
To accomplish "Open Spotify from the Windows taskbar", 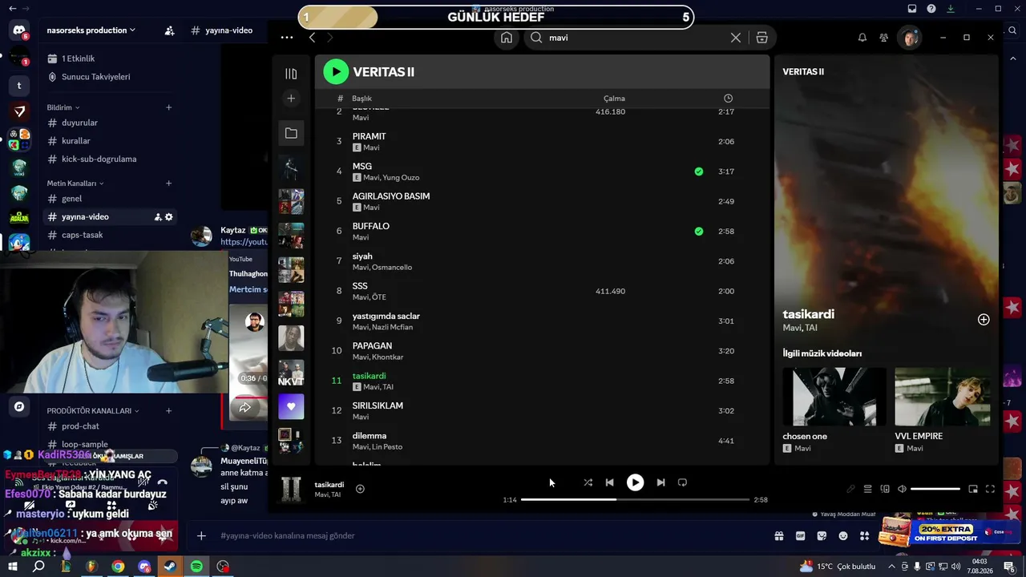I will [196, 567].
